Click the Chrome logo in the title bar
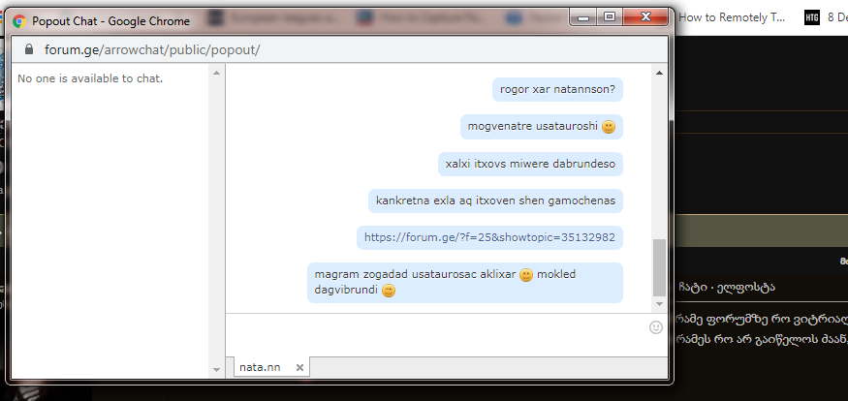848x401 pixels. click(x=19, y=21)
